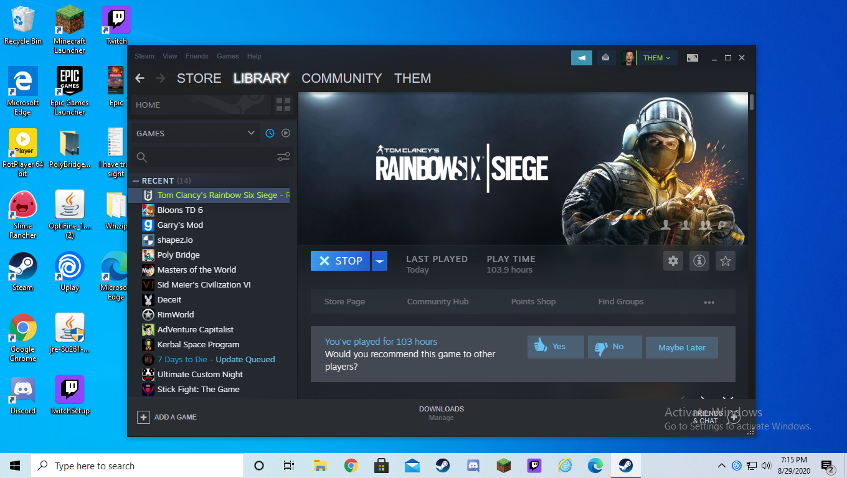847x478 pixels.
Task: Go back using Steam's back arrow
Action: point(140,78)
